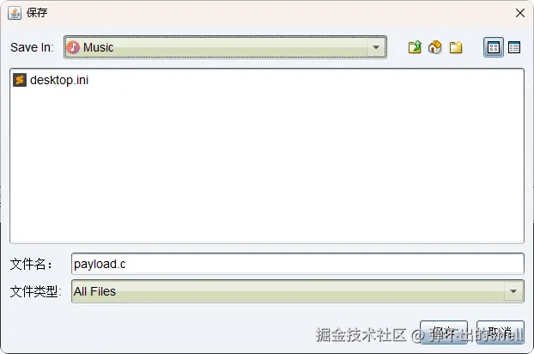Open the Java coffee-cup window menu
The width and height of the screenshot is (534, 354).
point(15,13)
